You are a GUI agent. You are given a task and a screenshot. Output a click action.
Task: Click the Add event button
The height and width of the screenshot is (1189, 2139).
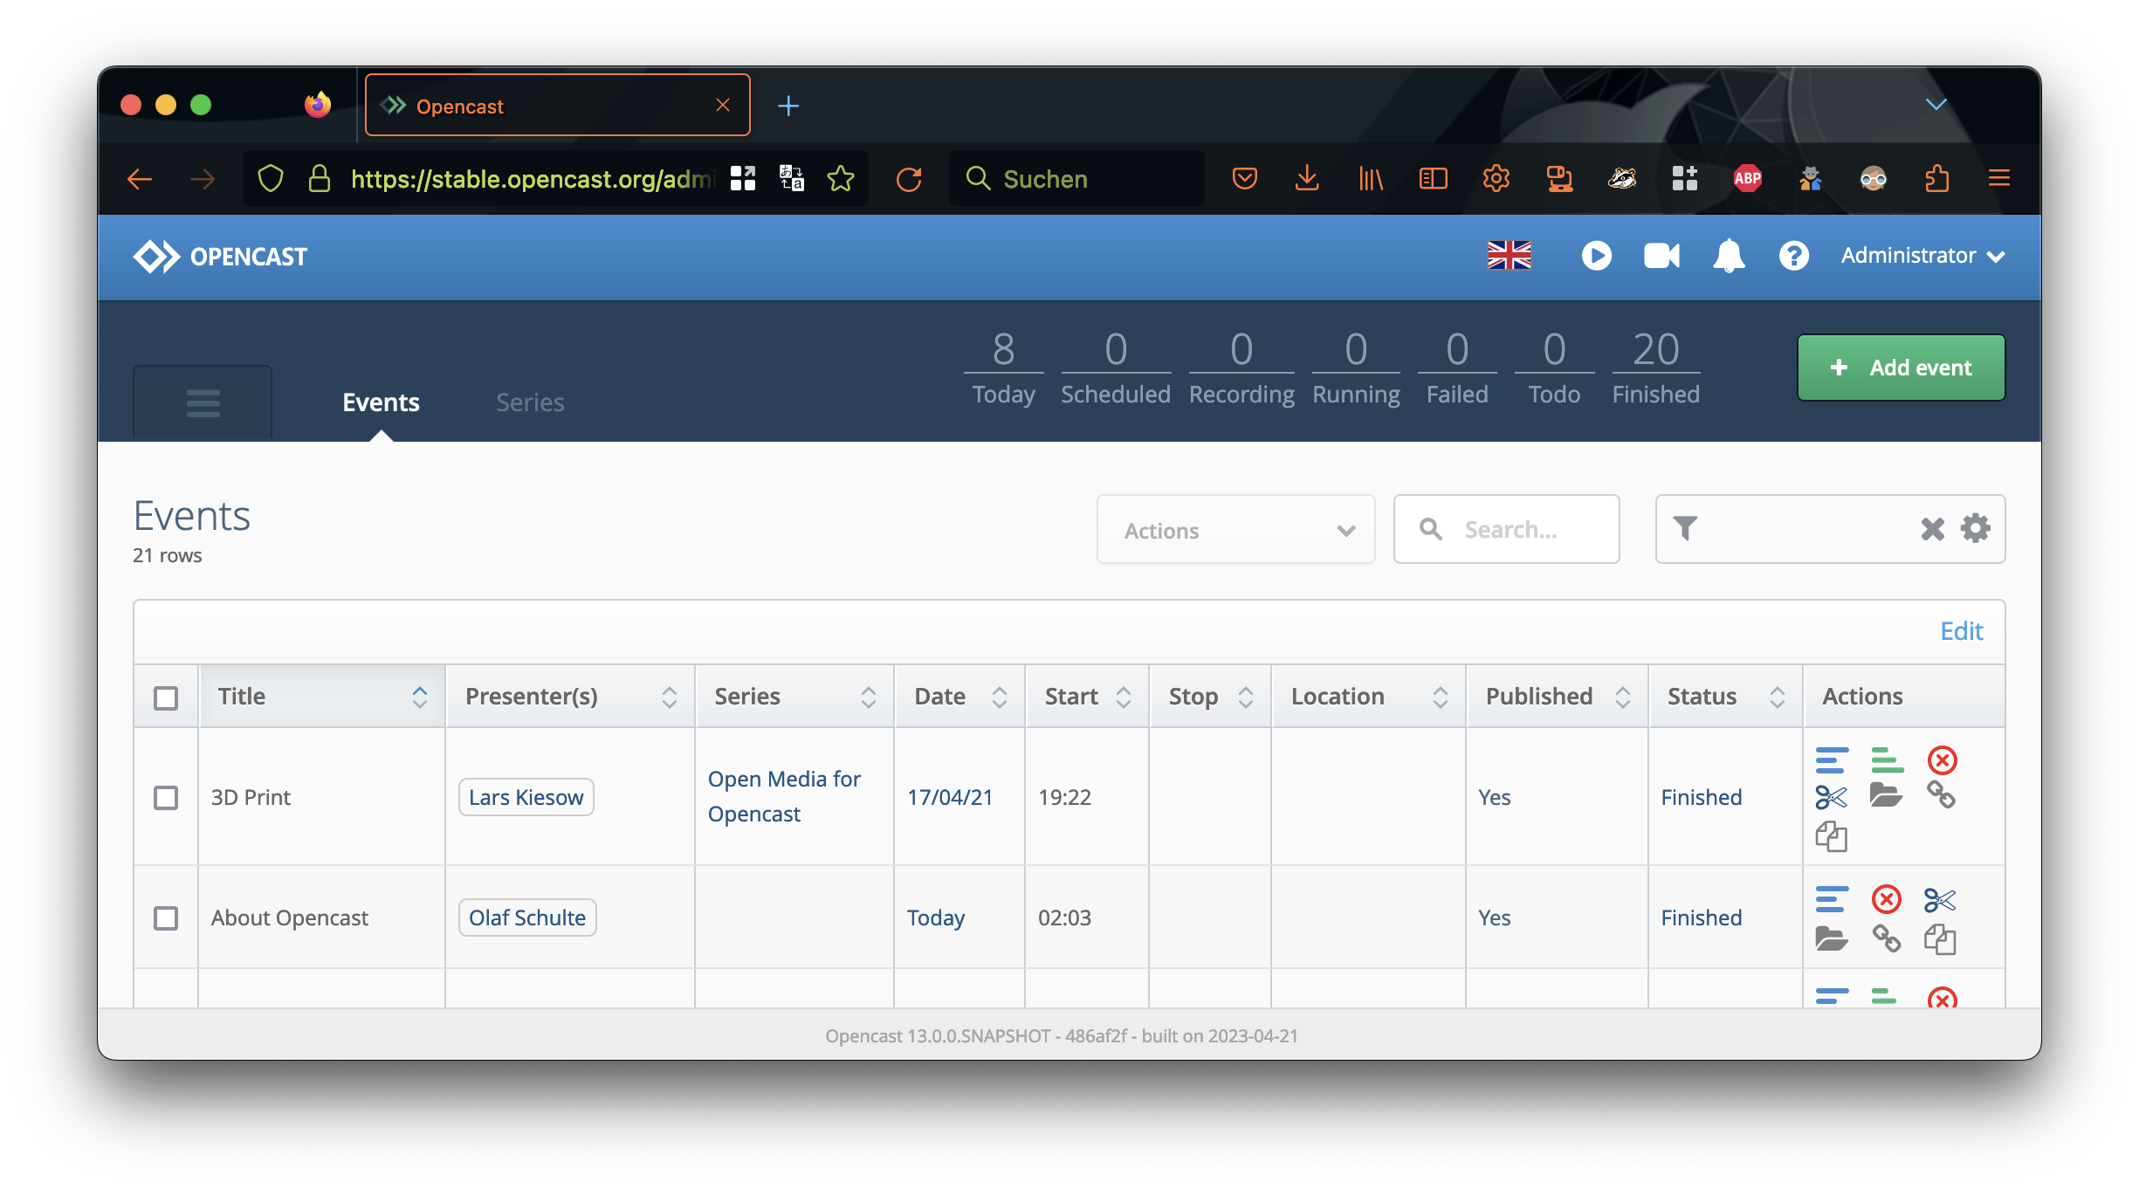click(1901, 368)
